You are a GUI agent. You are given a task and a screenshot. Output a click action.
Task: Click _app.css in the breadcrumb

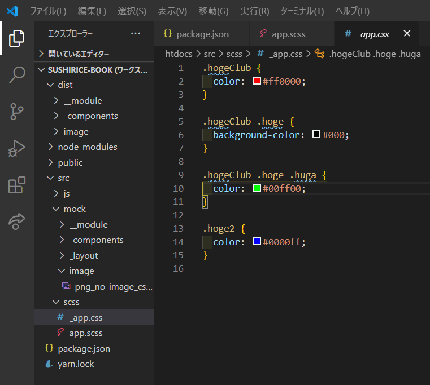click(285, 54)
